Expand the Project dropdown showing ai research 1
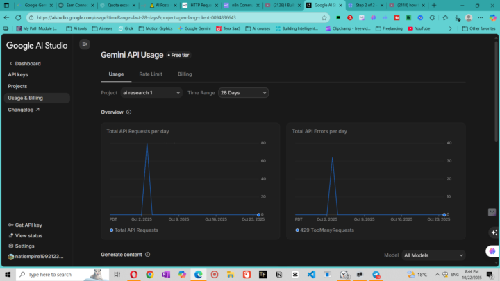 point(151,92)
